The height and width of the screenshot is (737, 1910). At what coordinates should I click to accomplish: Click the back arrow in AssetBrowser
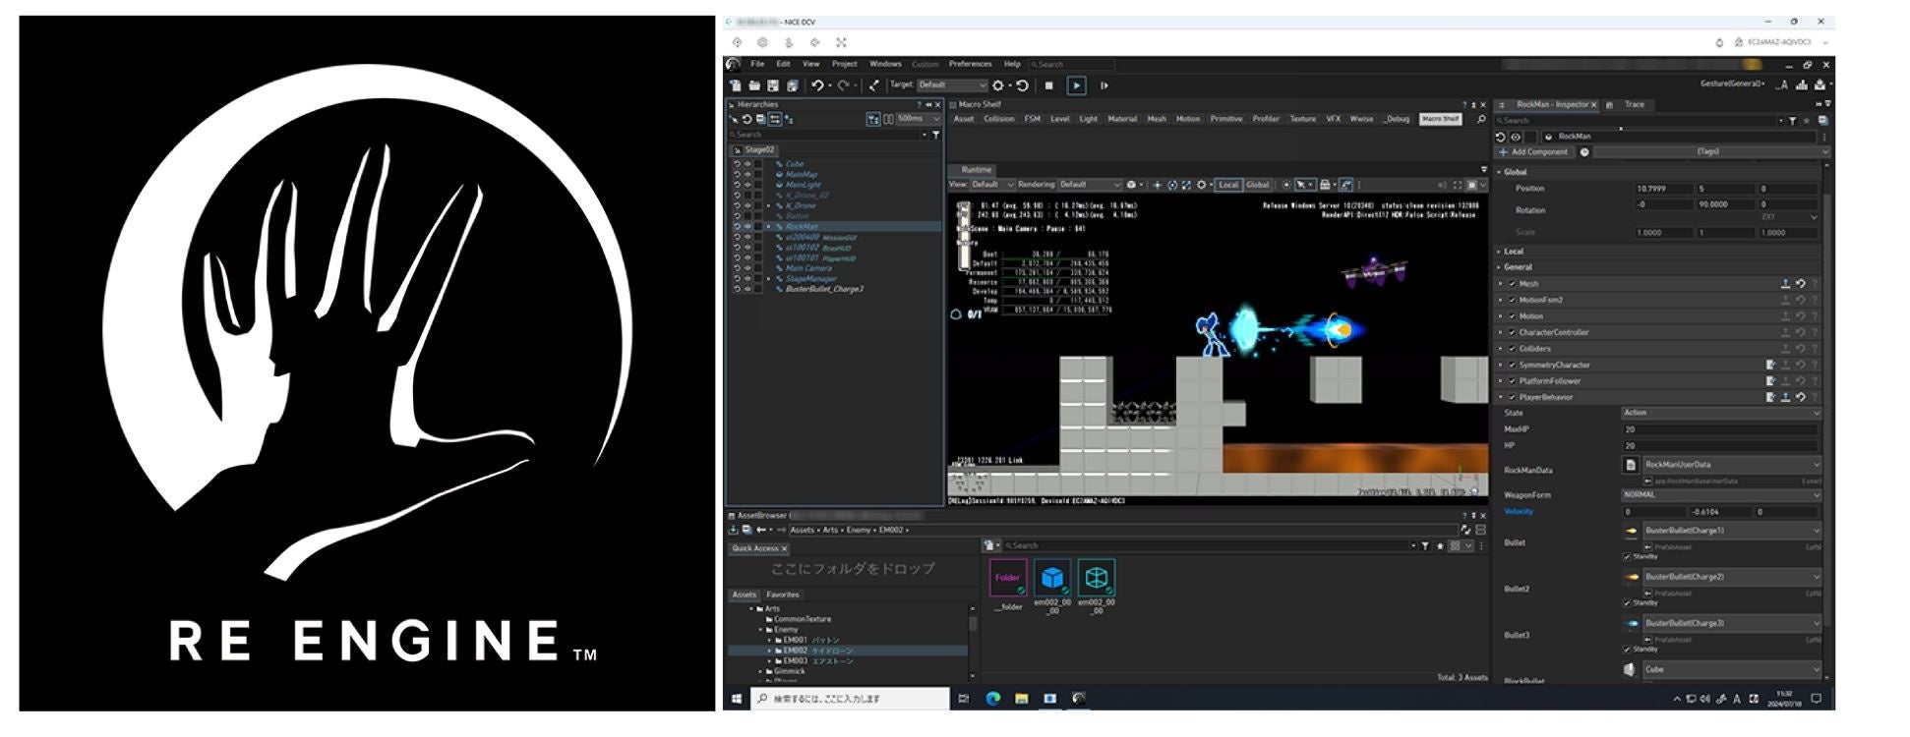pyautogui.click(x=761, y=530)
